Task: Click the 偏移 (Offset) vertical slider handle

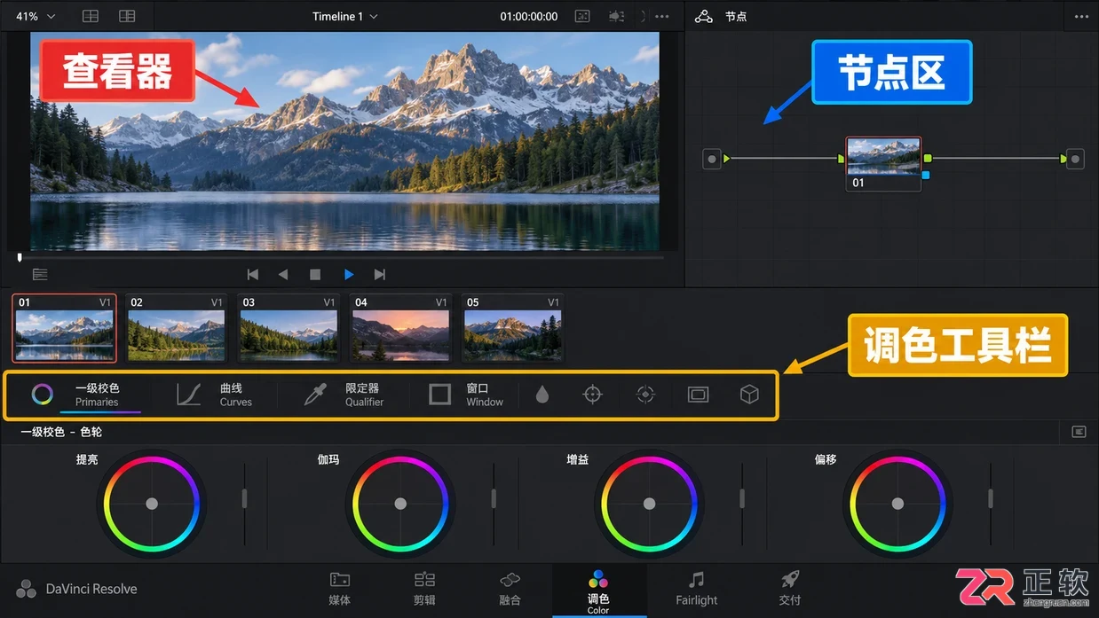Action: pos(991,499)
